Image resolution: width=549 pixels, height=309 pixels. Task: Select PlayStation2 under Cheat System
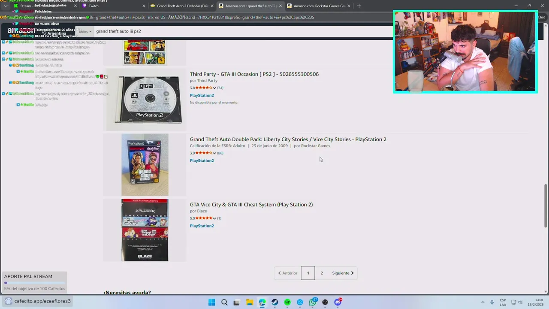[202, 226]
